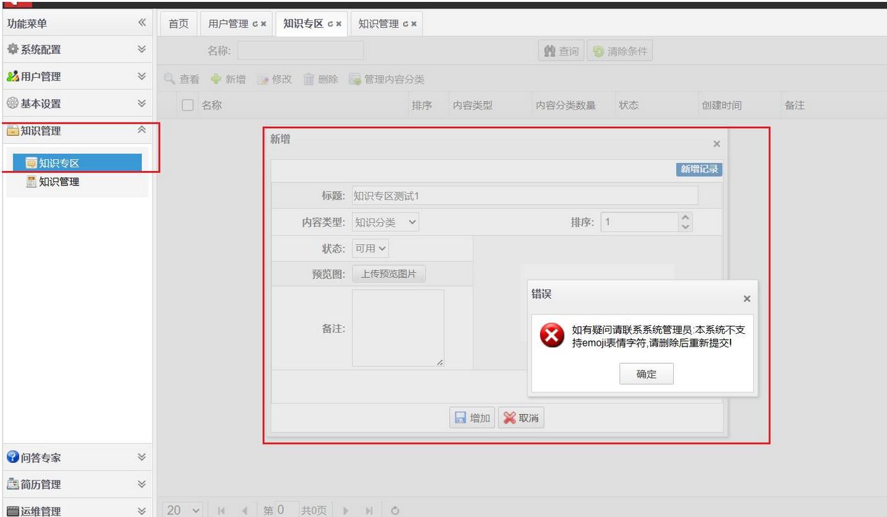Click the 标题 input field
Viewport: 887px width, 517px height.
524,196
